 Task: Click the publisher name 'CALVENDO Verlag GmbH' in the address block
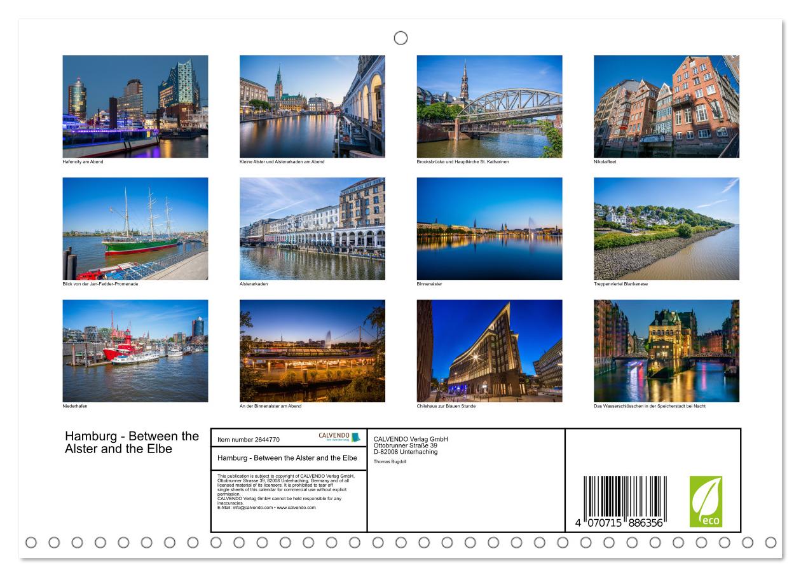(x=411, y=439)
